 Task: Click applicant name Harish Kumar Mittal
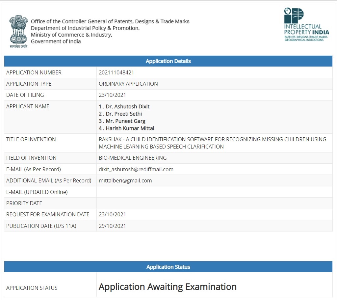coord(126,128)
